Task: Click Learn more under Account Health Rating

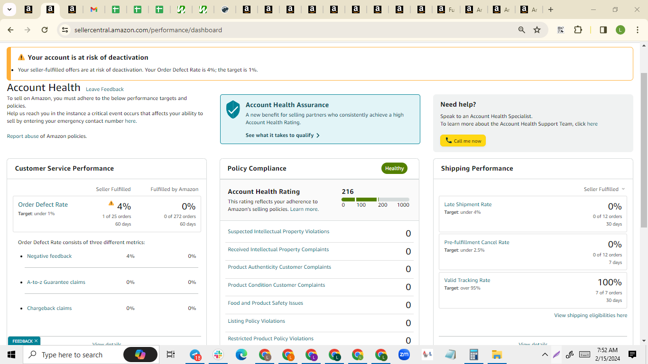Action: (304, 209)
